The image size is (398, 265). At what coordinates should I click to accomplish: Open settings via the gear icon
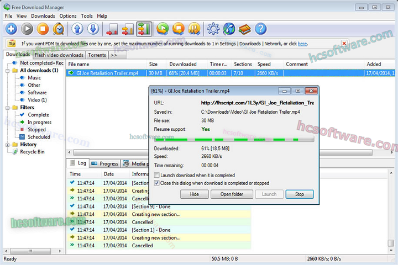(213, 29)
